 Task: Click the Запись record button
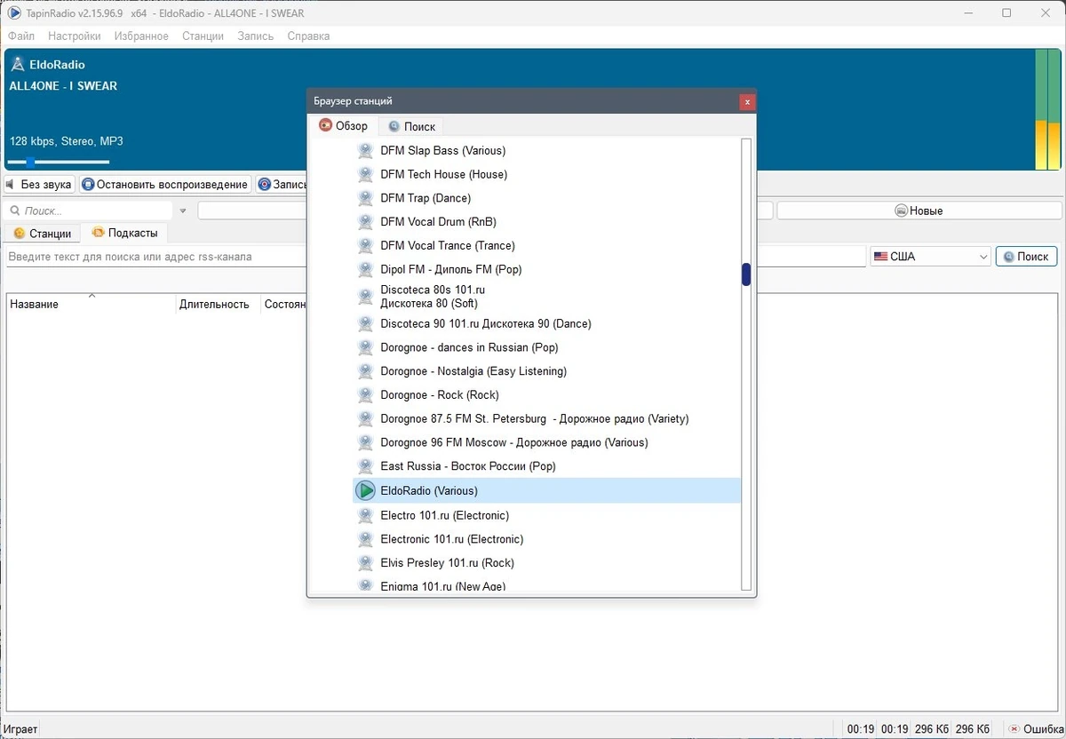click(282, 185)
